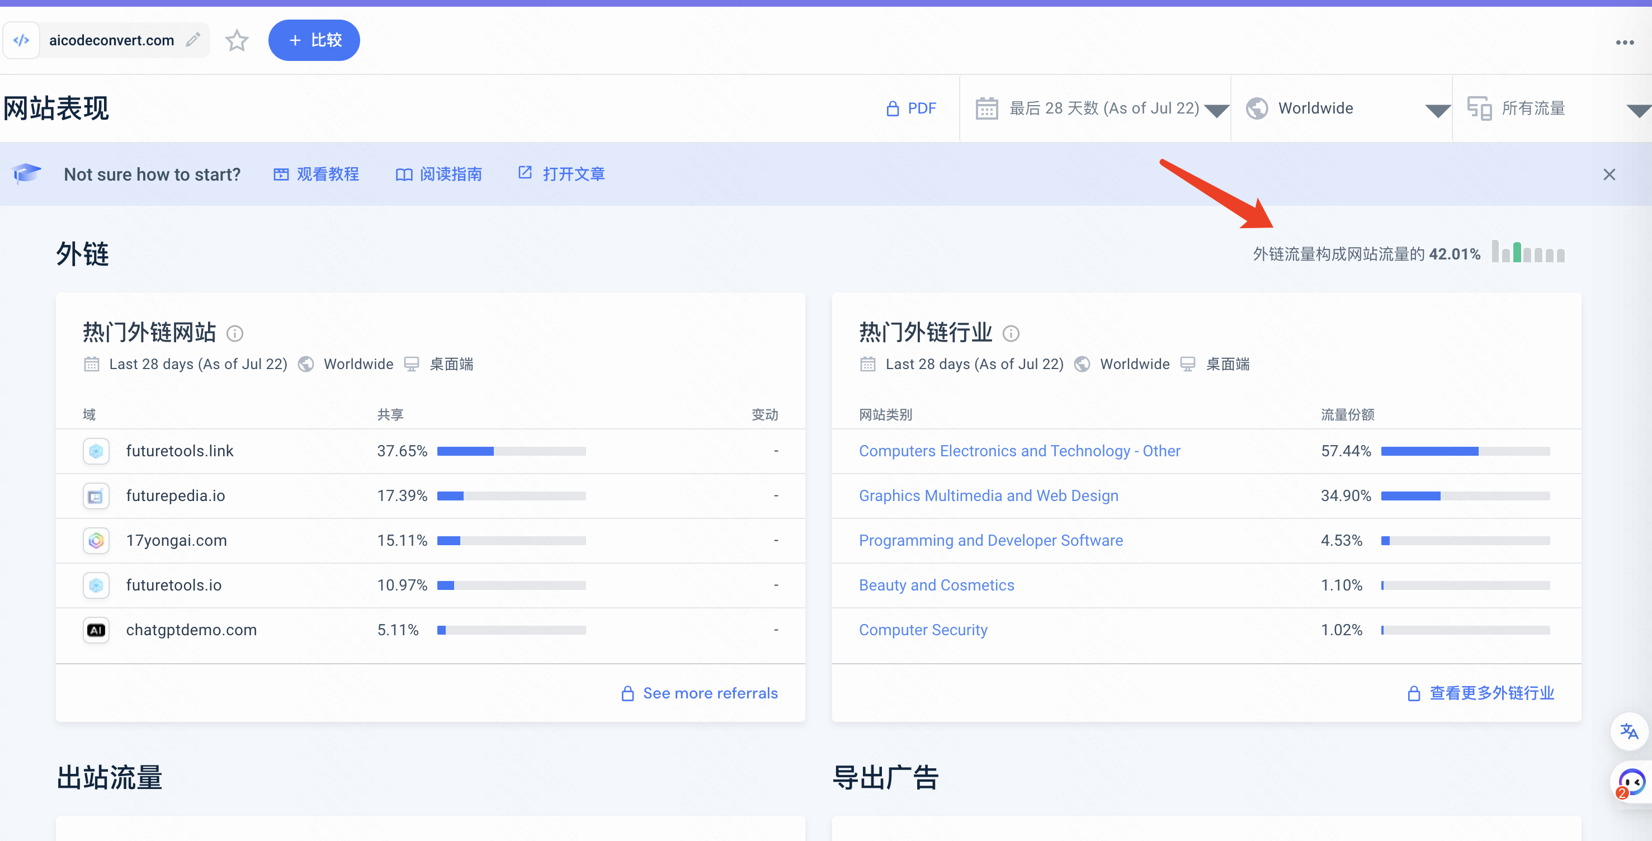The width and height of the screenshot is (1652, 841).
Task: Open the chat assistant with 2 notifications
Action: [x=1631, y=783]
